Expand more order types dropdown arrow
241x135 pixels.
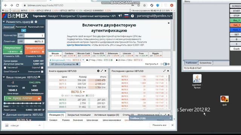pos(23,31)
